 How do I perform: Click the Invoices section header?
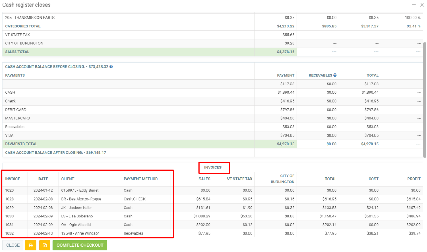pyautogui.click(x=213, y=167)
